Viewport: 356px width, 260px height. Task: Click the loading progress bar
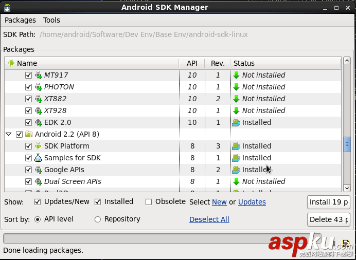point(162,238)
